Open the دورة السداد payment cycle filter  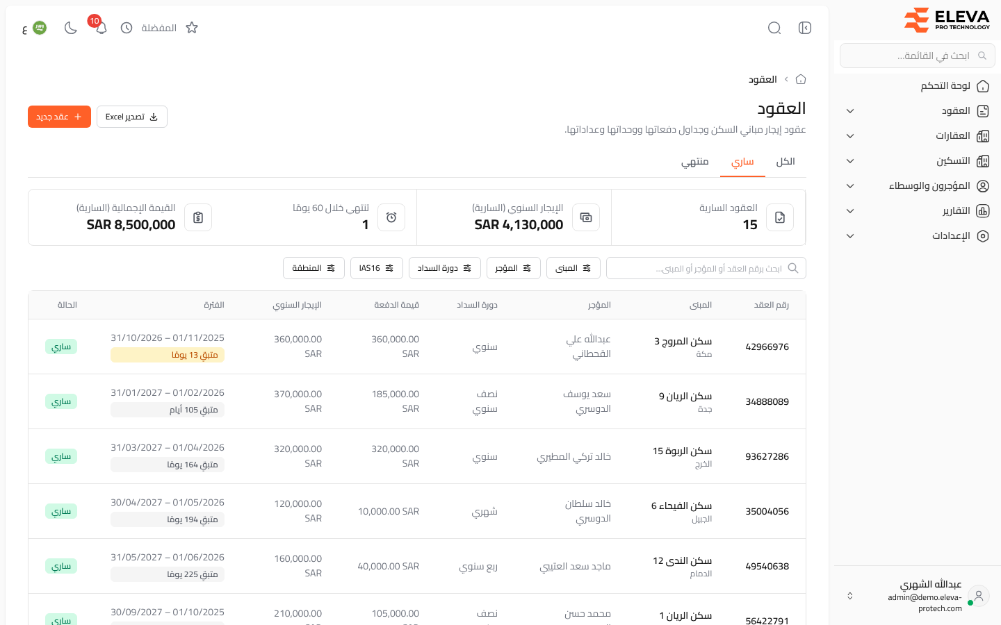click(x=445, y=268)
